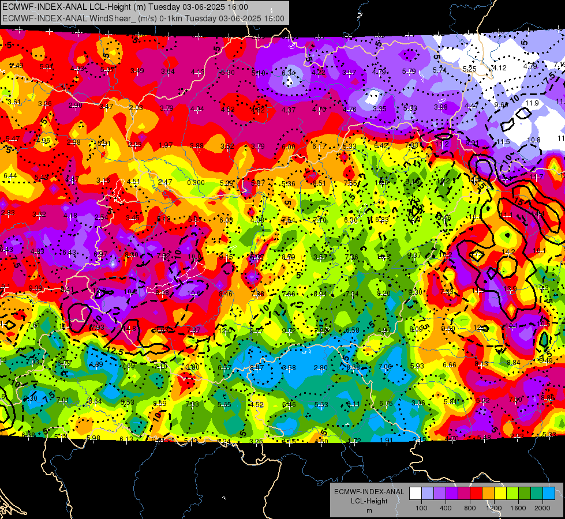Click the 15 contour line label
565x519 pixels.
(518, 202)
